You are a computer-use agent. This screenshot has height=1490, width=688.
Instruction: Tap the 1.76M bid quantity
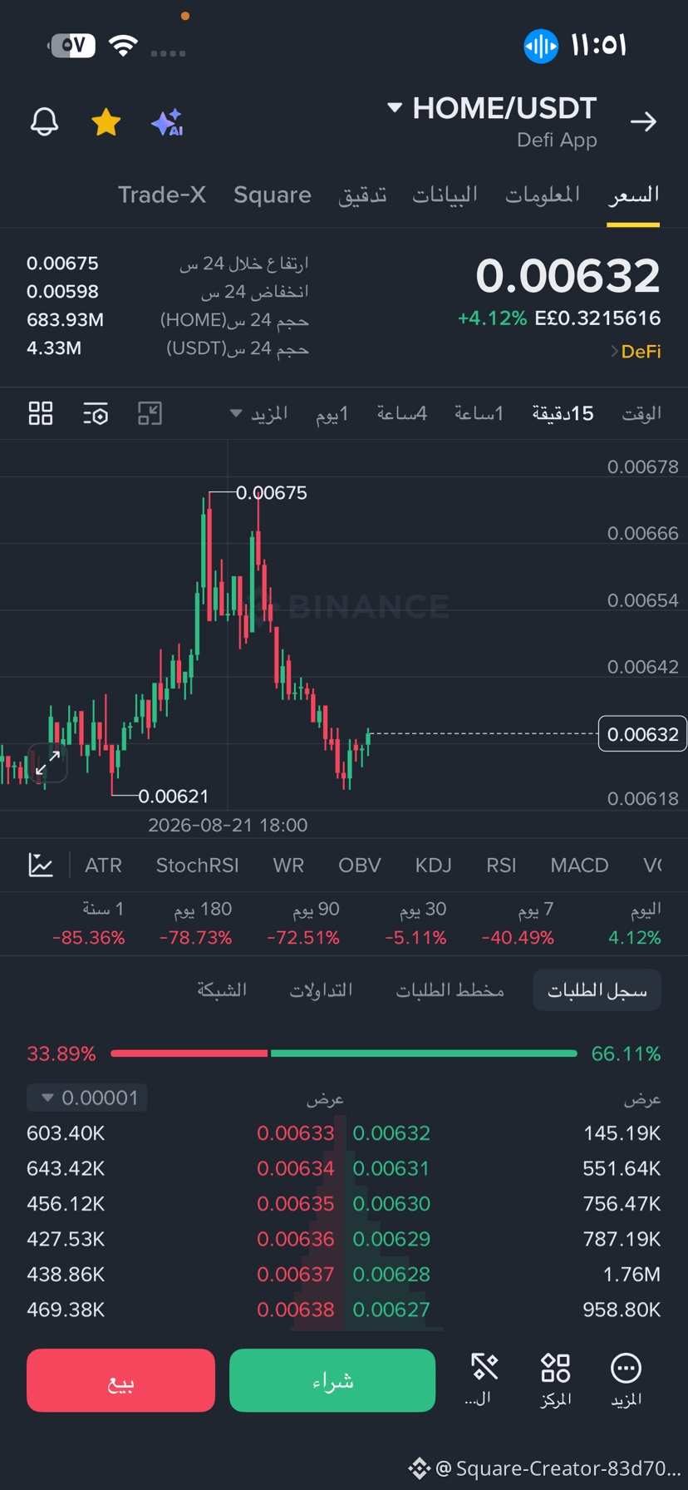tap(632, 1275)
